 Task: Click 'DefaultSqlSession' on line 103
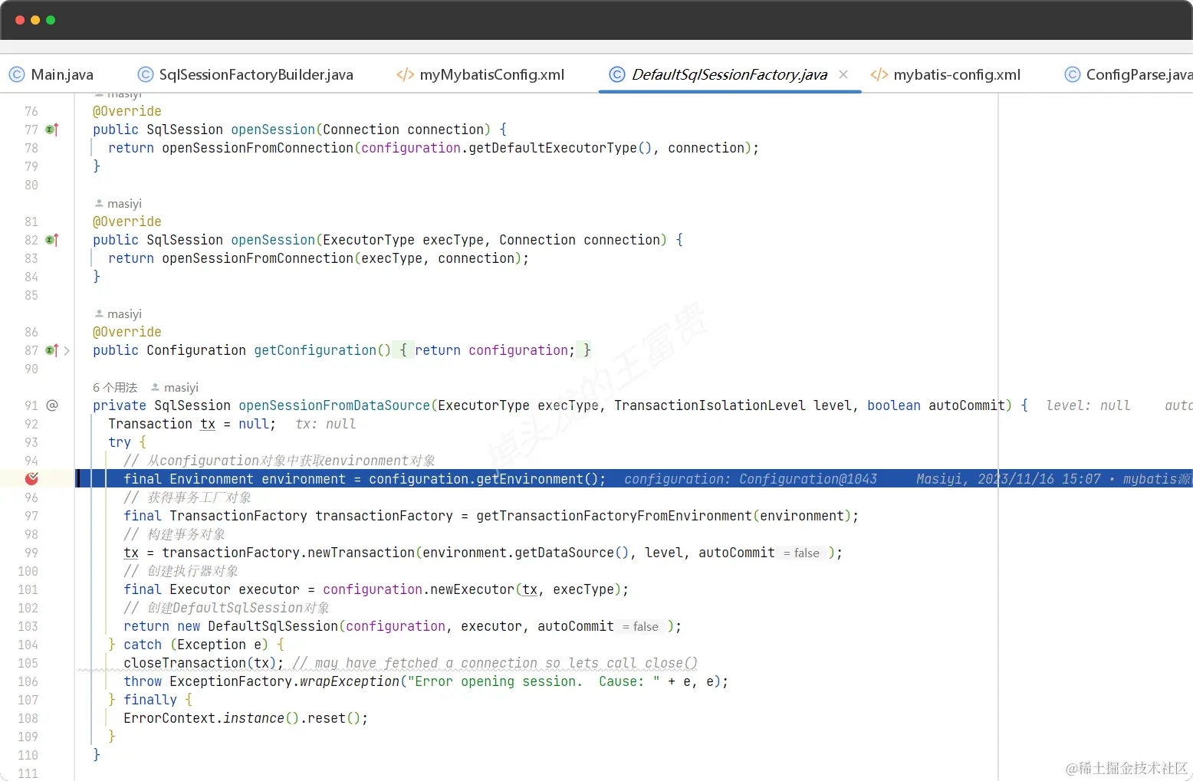(273, 626)
